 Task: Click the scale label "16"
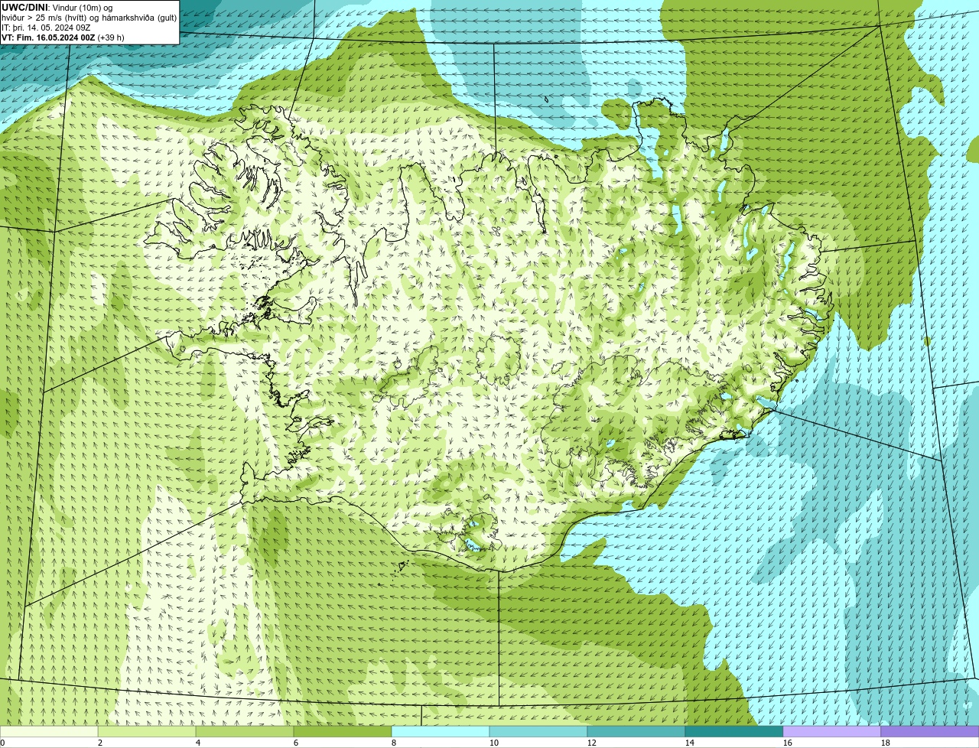(x=788, y=743)
